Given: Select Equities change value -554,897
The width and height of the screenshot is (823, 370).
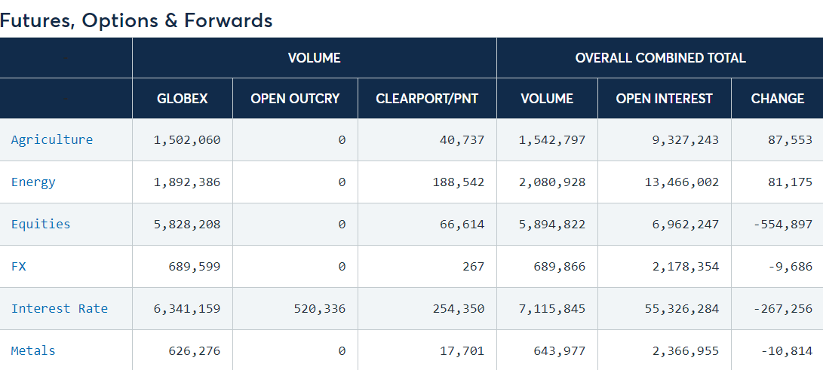Looking at the screenshot, I should point(782,225).
